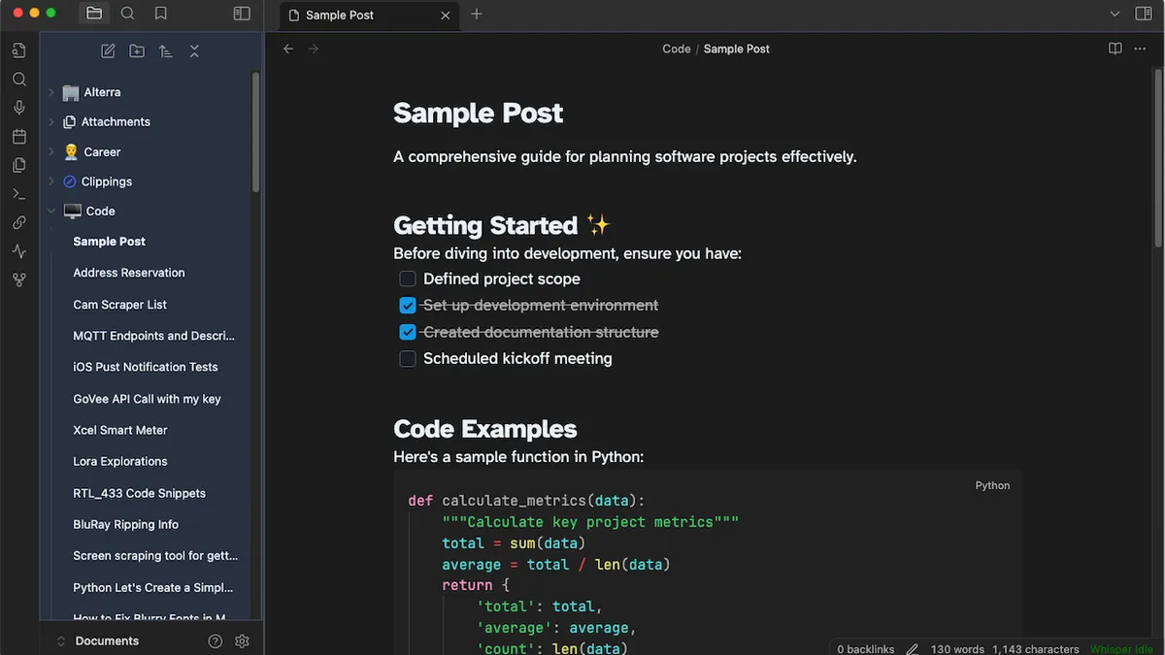
Task: Collapse the Code folder
Action: 51,212
